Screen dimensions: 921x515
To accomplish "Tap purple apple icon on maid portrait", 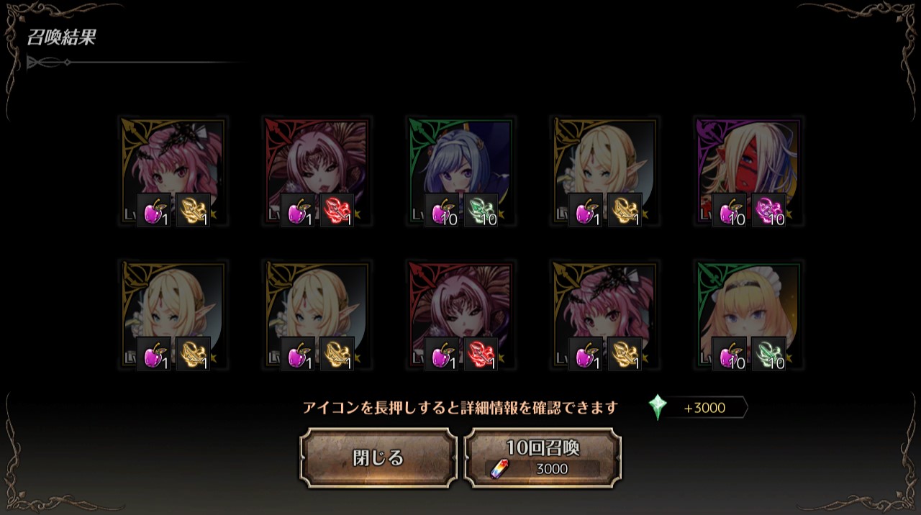I will [729, 355].
